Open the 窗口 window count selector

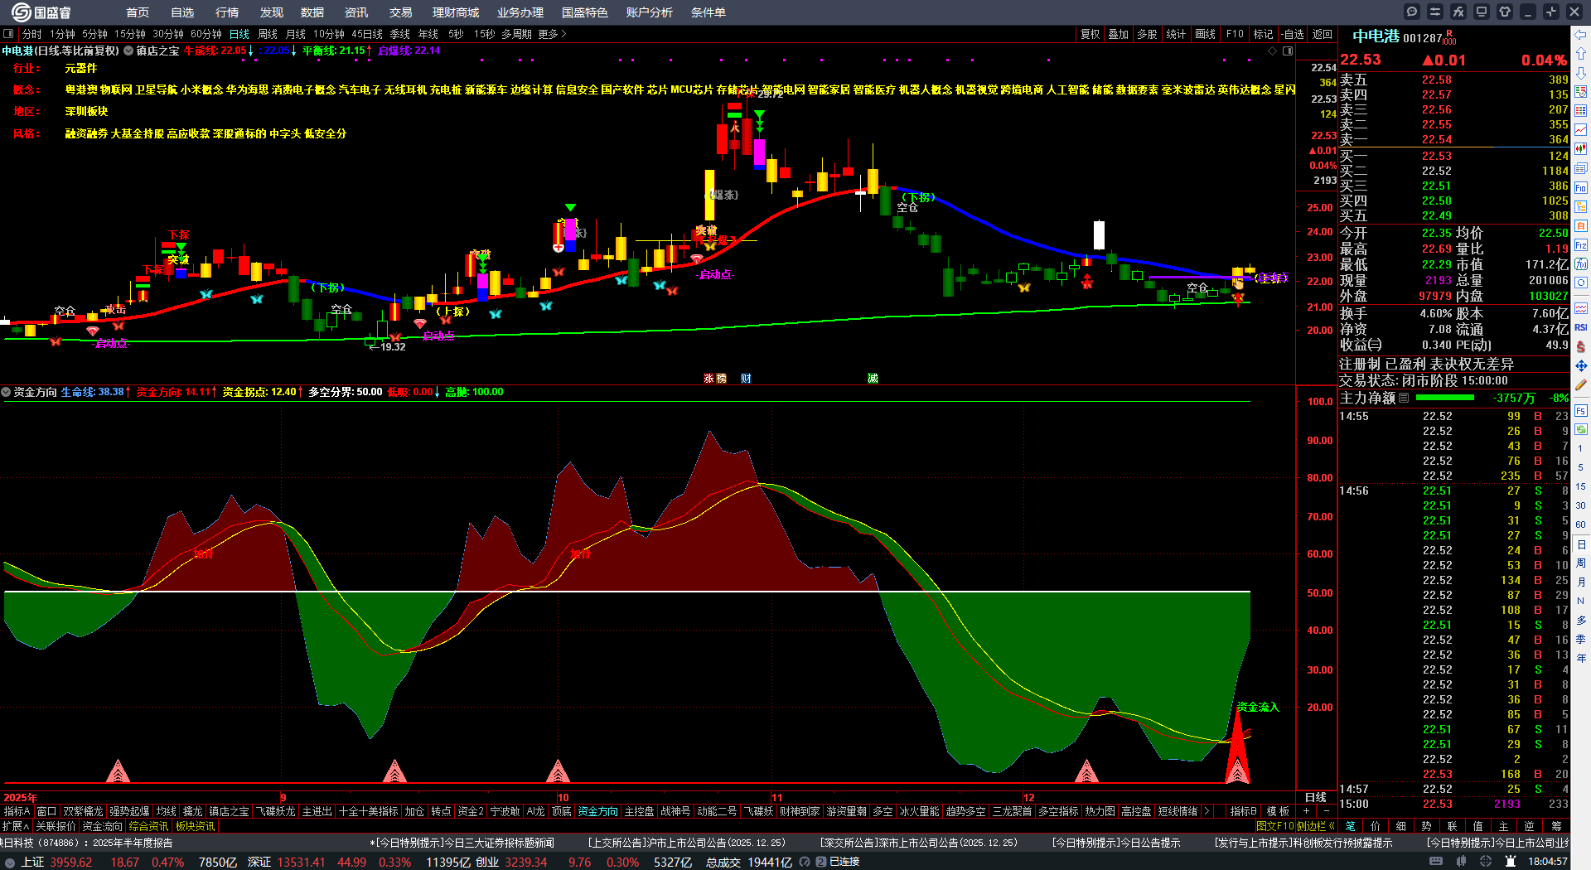pyautogui.click(x=46, y=811)
